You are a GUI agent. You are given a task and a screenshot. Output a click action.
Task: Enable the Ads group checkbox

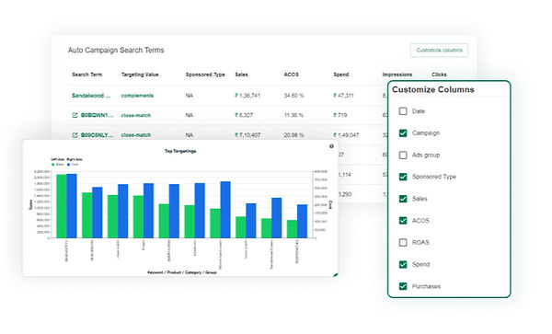click(403, 155)
